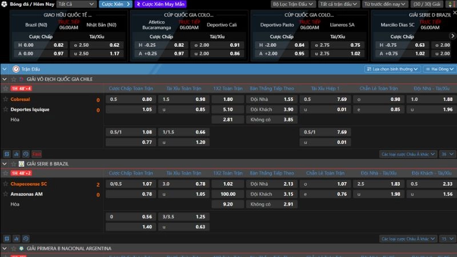Viewport: 457px width, 257px height.
Task: Favorite the Amazonas AM team star
Action: coord(5,194)
